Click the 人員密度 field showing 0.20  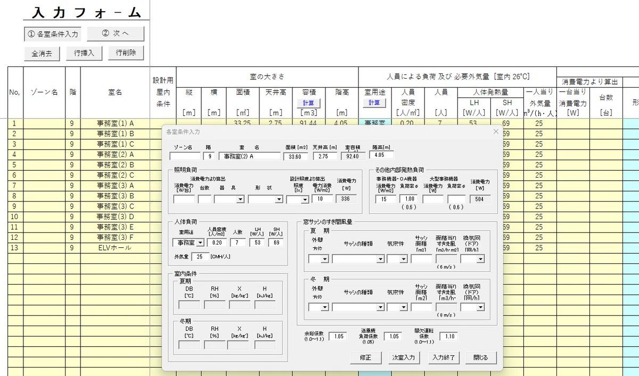(216, 243)
